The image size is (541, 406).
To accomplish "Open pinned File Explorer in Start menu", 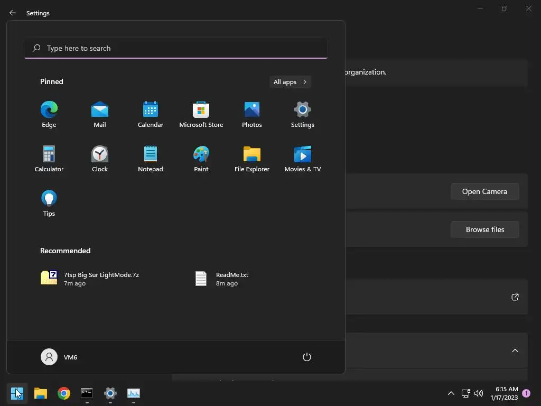I will (x=252, y=159).
